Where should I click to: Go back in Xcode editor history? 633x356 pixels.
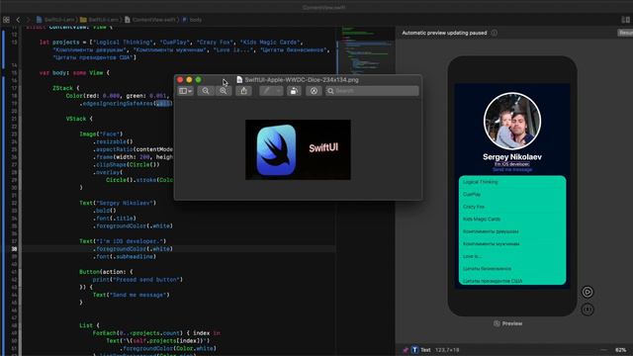(x=18, y=20)
